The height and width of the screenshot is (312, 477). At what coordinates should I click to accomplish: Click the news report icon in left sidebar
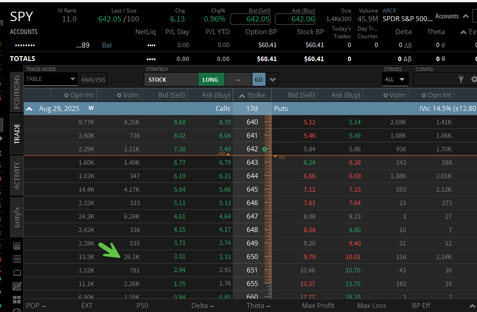pos(17,246)
